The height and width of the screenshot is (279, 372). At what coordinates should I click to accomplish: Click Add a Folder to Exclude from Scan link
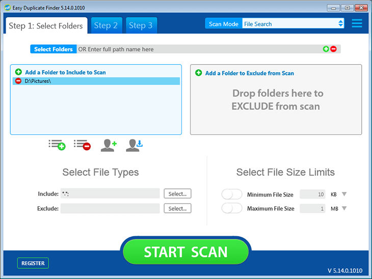click(250, 73)
